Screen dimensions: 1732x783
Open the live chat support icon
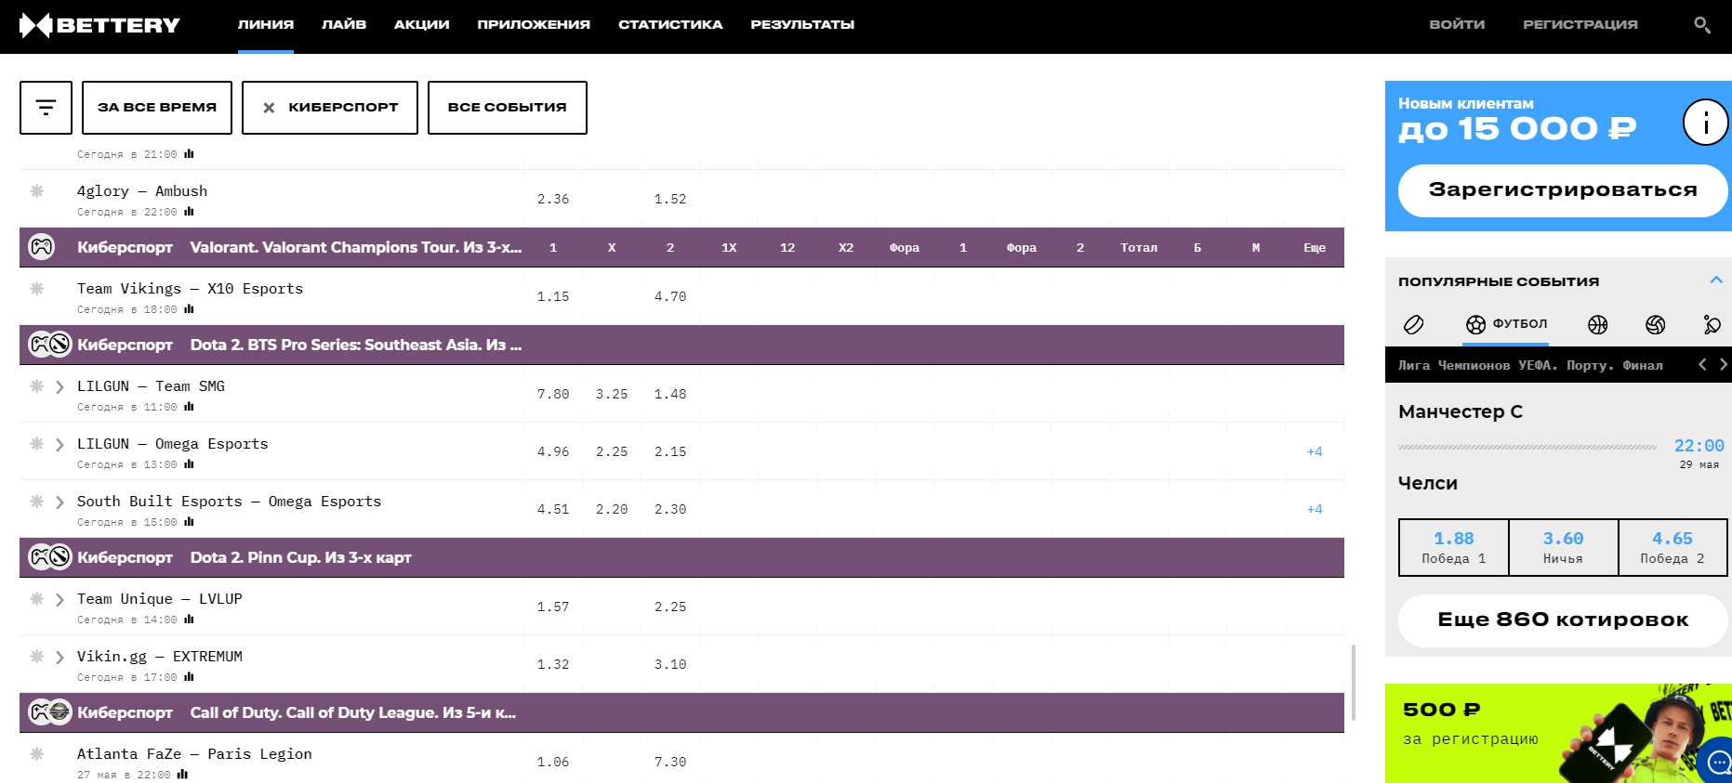click(x=1718, y=763)
